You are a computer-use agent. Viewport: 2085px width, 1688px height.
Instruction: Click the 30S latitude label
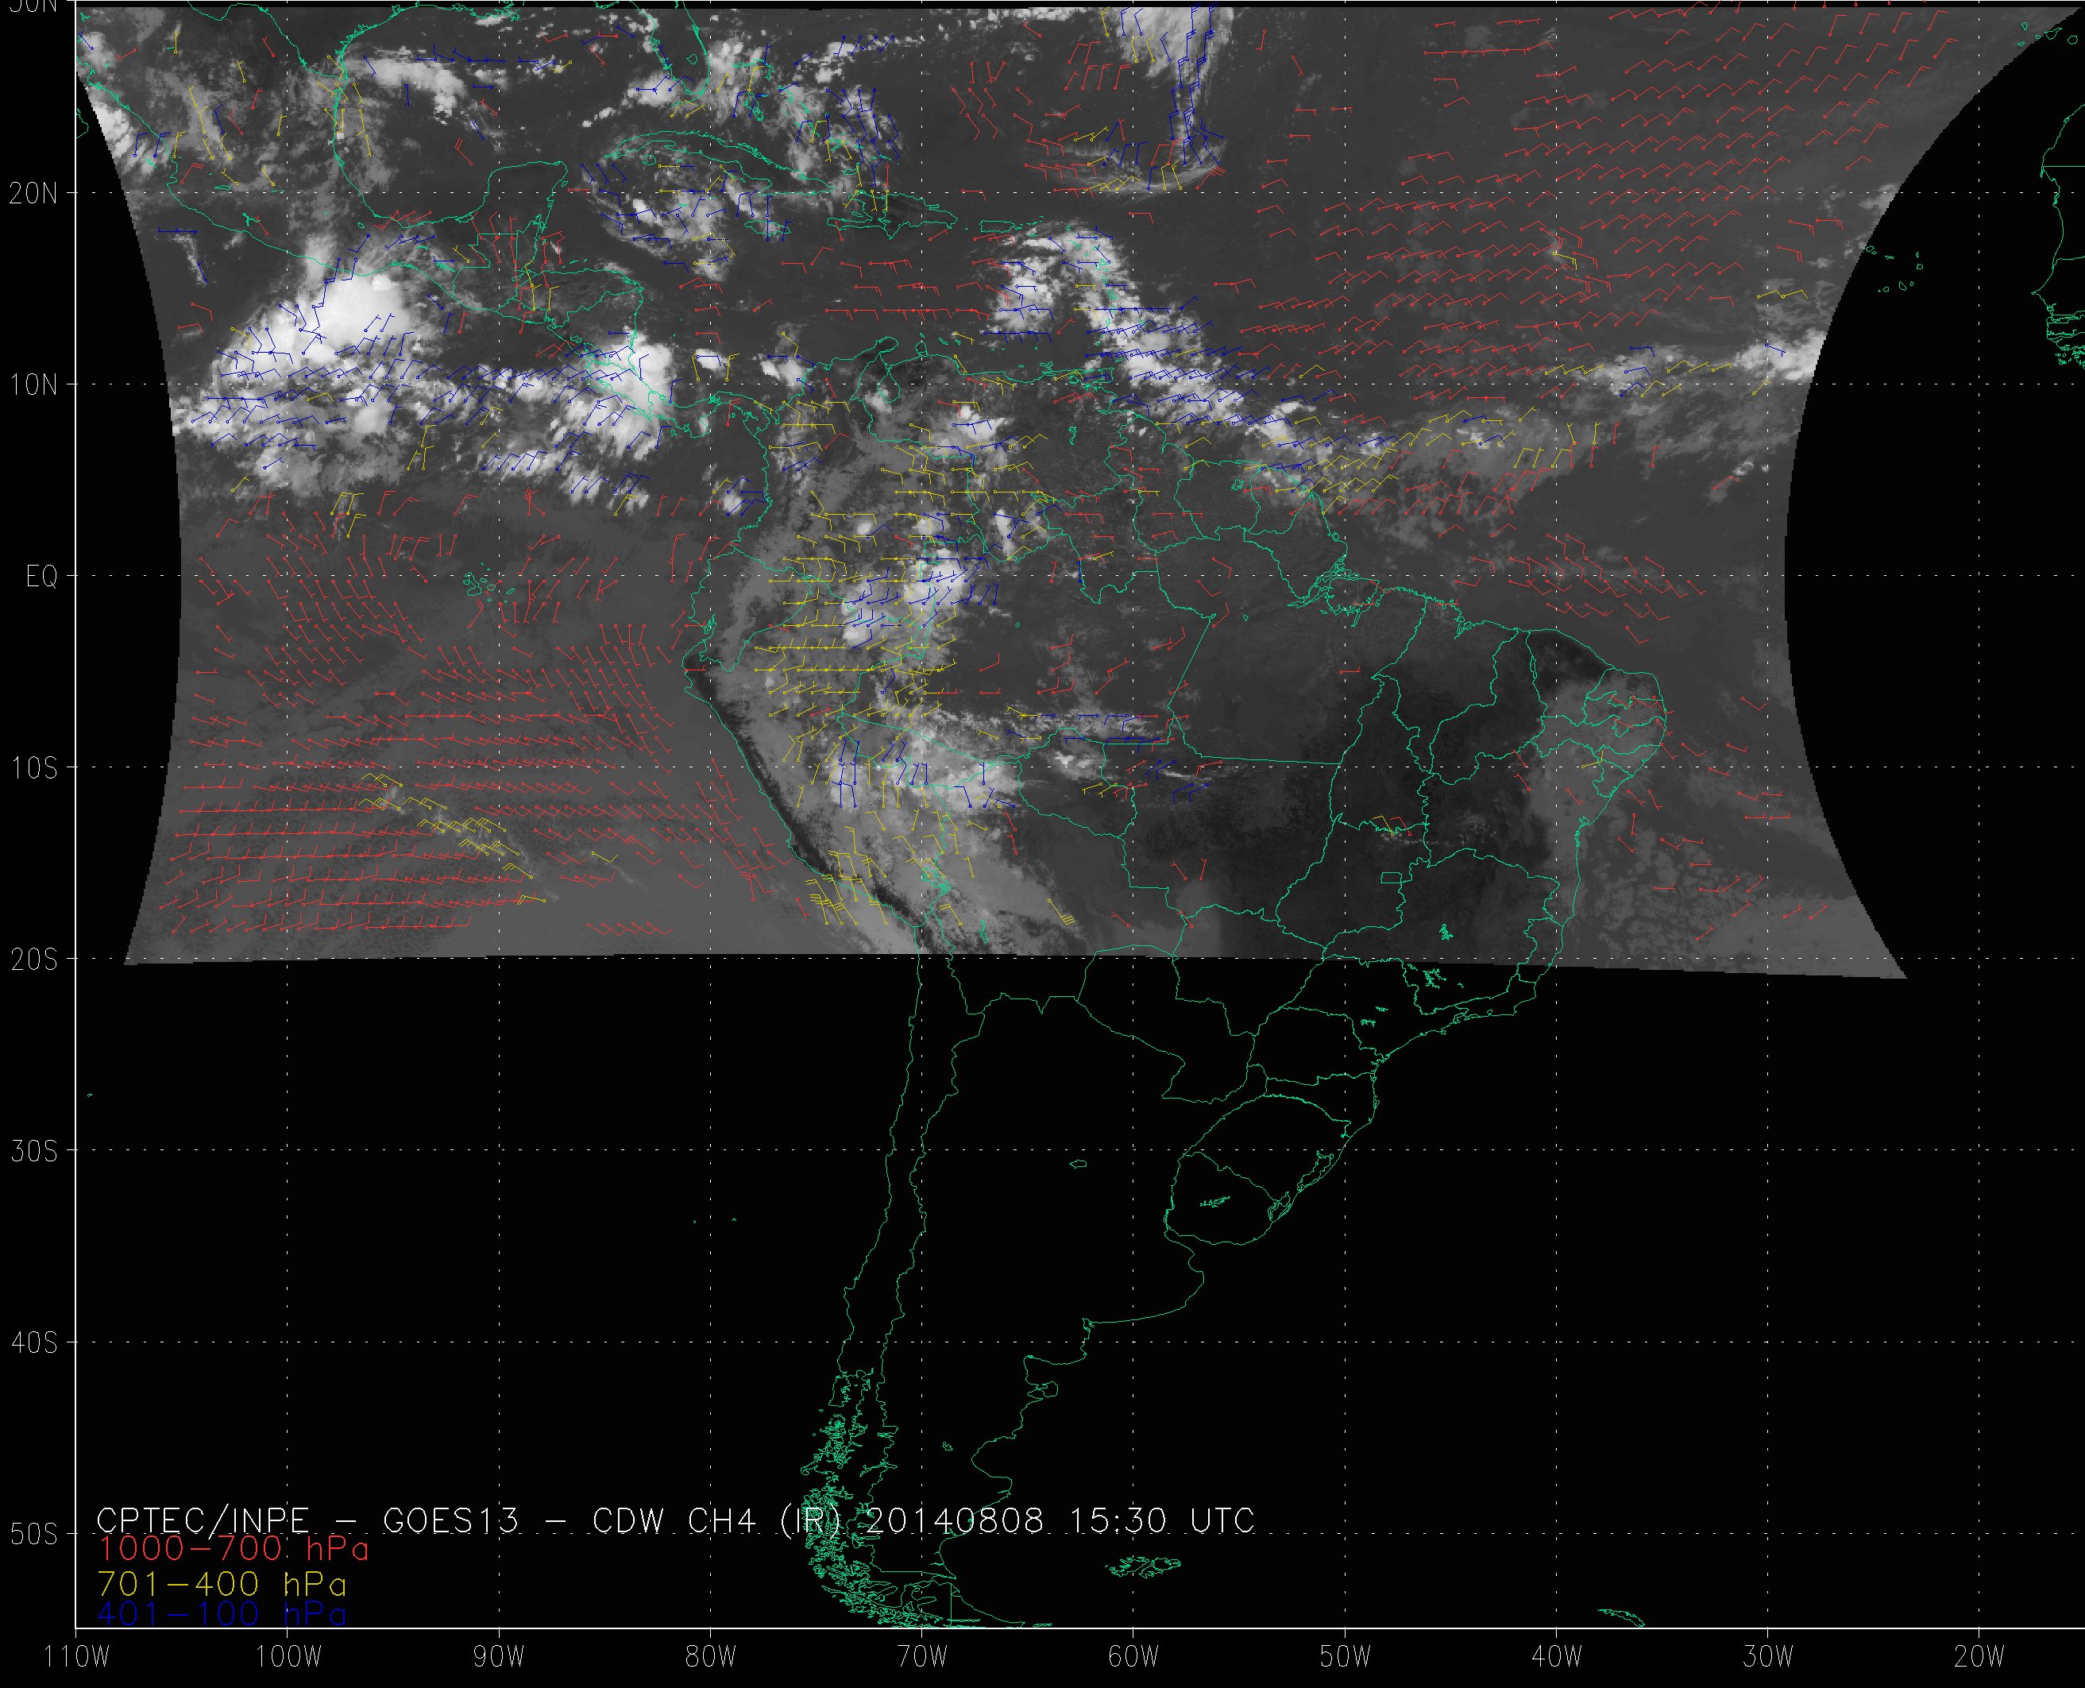pos(34,1151)
